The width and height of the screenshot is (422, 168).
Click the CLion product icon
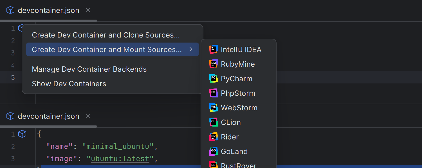click(x=214, y=122)
